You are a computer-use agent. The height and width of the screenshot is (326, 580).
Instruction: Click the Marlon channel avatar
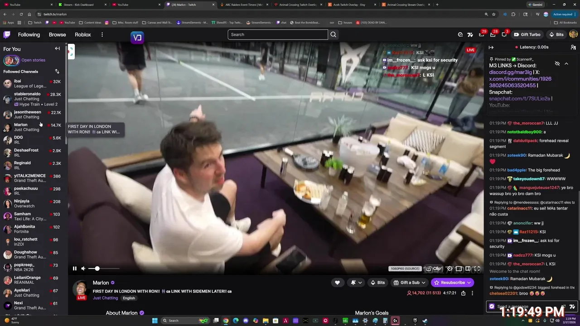click(81, 288)
